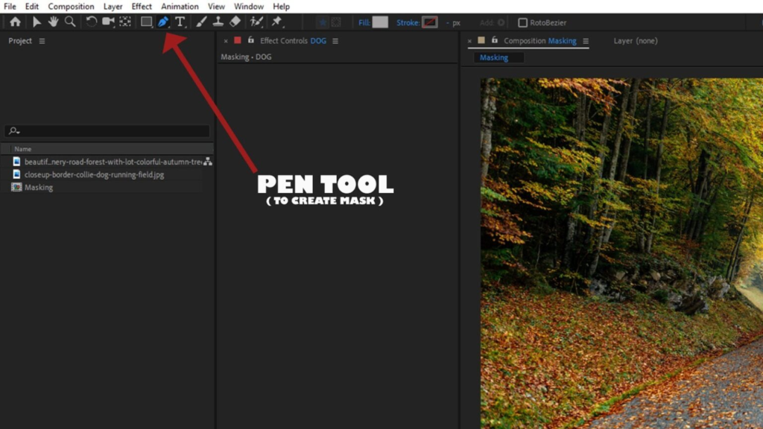Select the Puppet Pin tool
Viewport: 763px width, 429px height.
point(277,22)
